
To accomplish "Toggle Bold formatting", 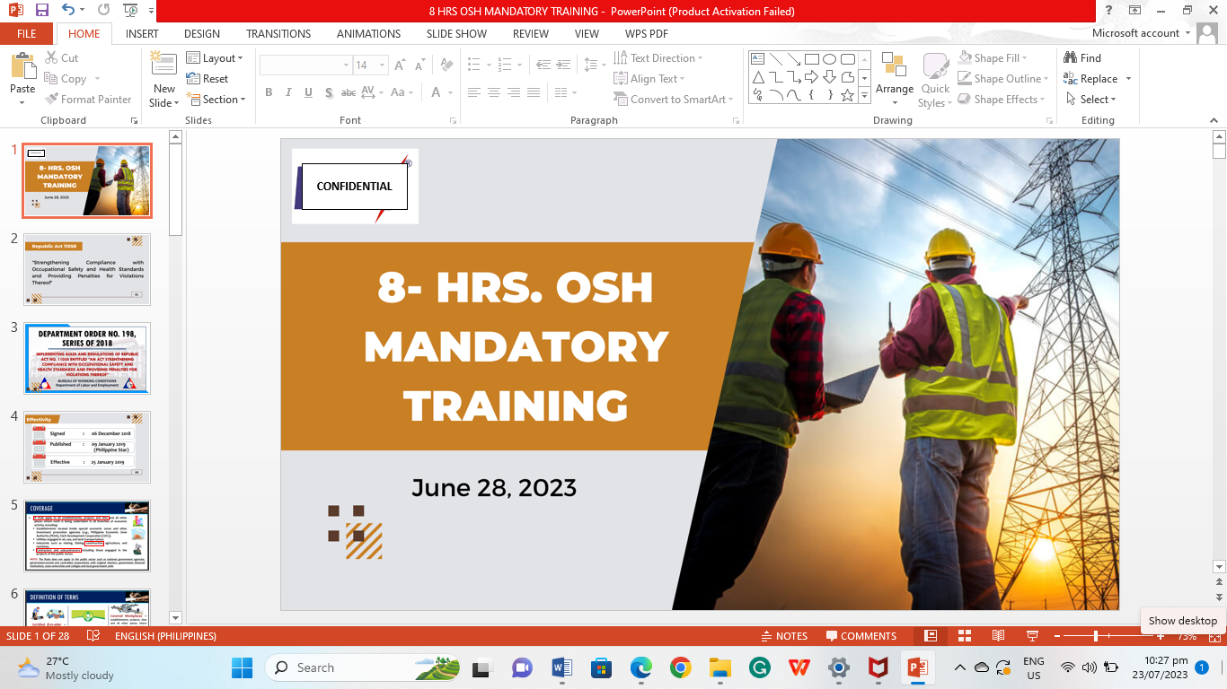I will coord(269,92).
